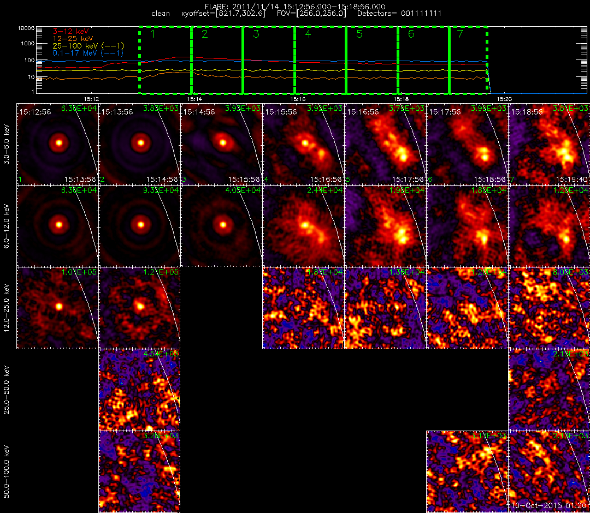
Task: Select the 3.0-6.0 keV image starting 15:14:56
Action: (x=221, y=144)
